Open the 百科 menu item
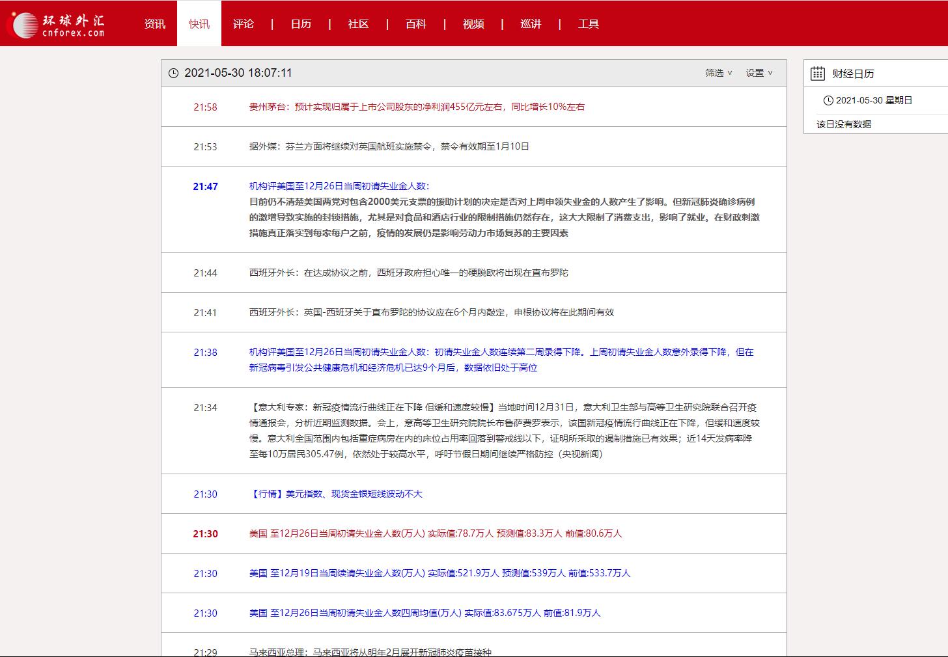This screenshot has width=948, height=657. (x=415, y=24)
